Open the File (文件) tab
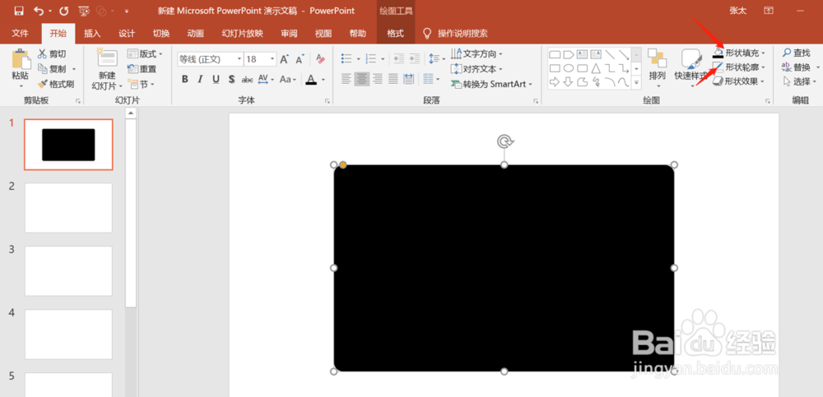Screen dimensions: 823x397 click(20, 34)
